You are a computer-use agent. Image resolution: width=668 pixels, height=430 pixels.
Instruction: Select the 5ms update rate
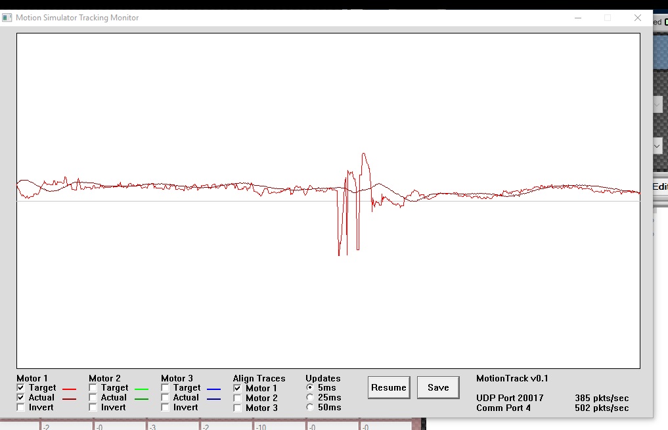pyautogui.click(x=310, y=388)
